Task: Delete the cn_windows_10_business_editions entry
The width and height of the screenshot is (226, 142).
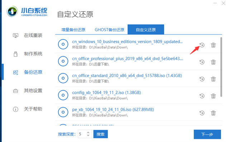Action: [x=213, y=45]
